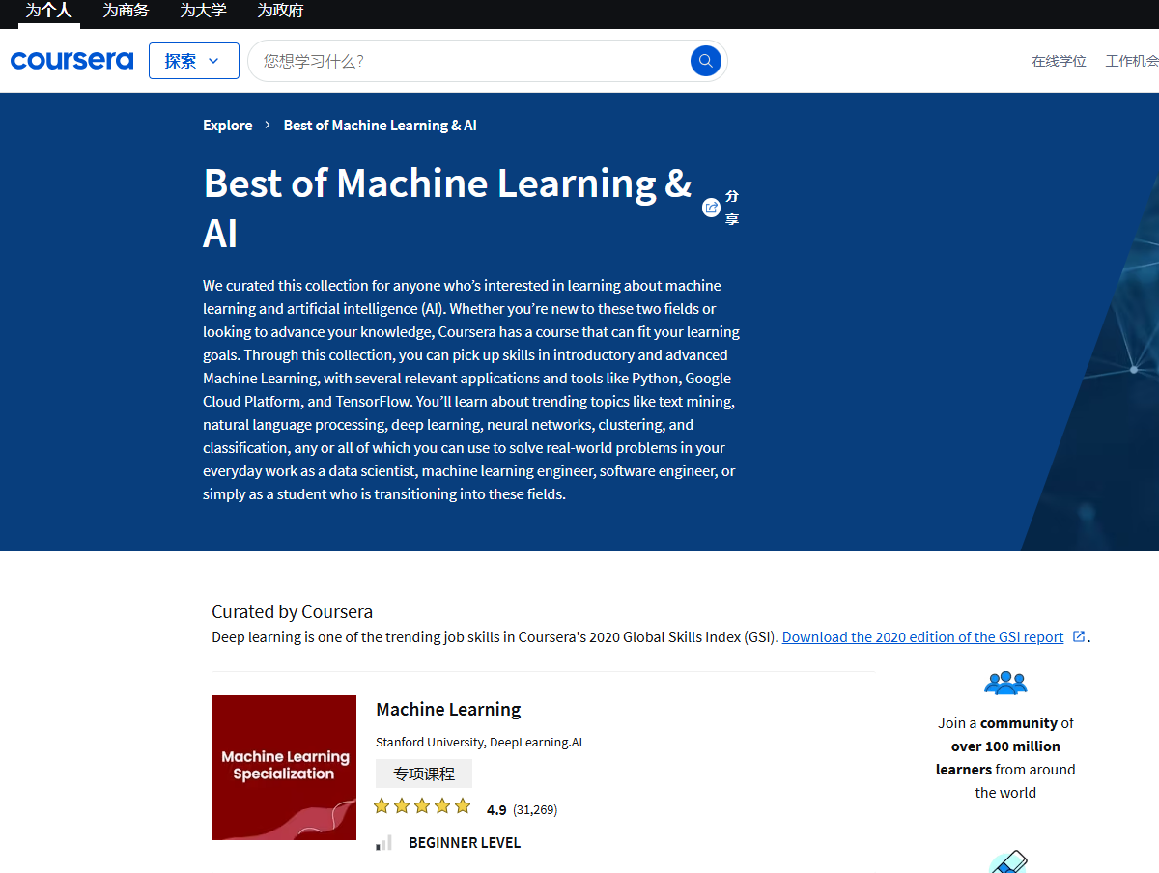Click the Explore breadcrumb link
Image resolution: width=1159 pixels, height=873 pixels.
point(227,126)
